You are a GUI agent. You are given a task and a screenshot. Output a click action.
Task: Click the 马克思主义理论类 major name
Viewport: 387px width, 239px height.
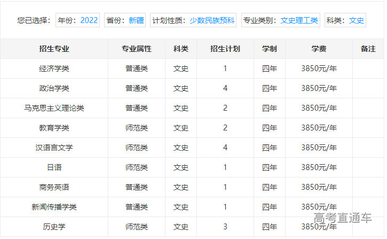54,108
